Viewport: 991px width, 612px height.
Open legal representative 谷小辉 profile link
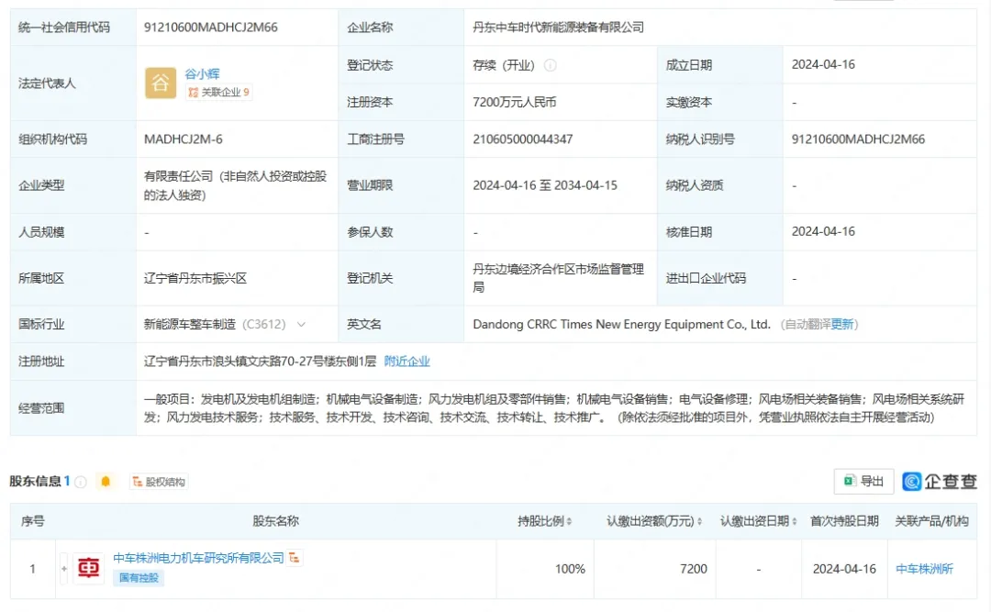coord(202,73)
